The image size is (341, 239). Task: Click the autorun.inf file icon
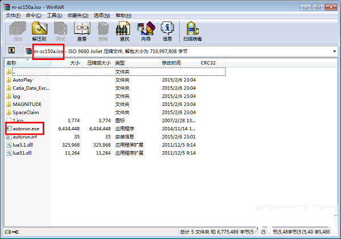point(9,137)
